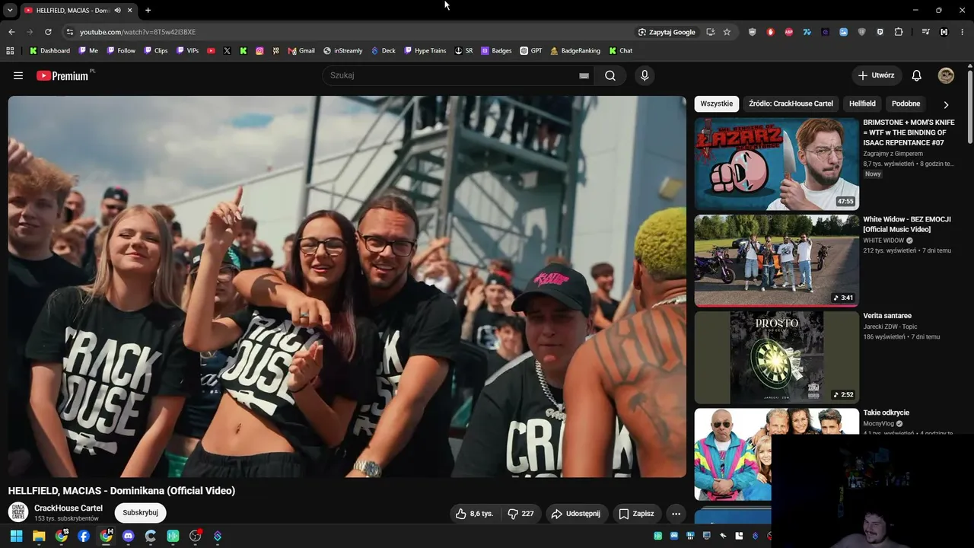Open the YouTube guide hamburger menu
The width and height of the screenshot is (974, 548).
[18, 75]
